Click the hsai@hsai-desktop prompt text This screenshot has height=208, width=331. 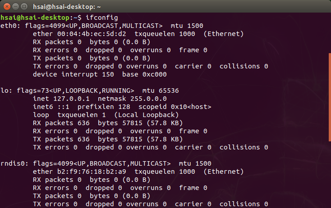(35, 18)
